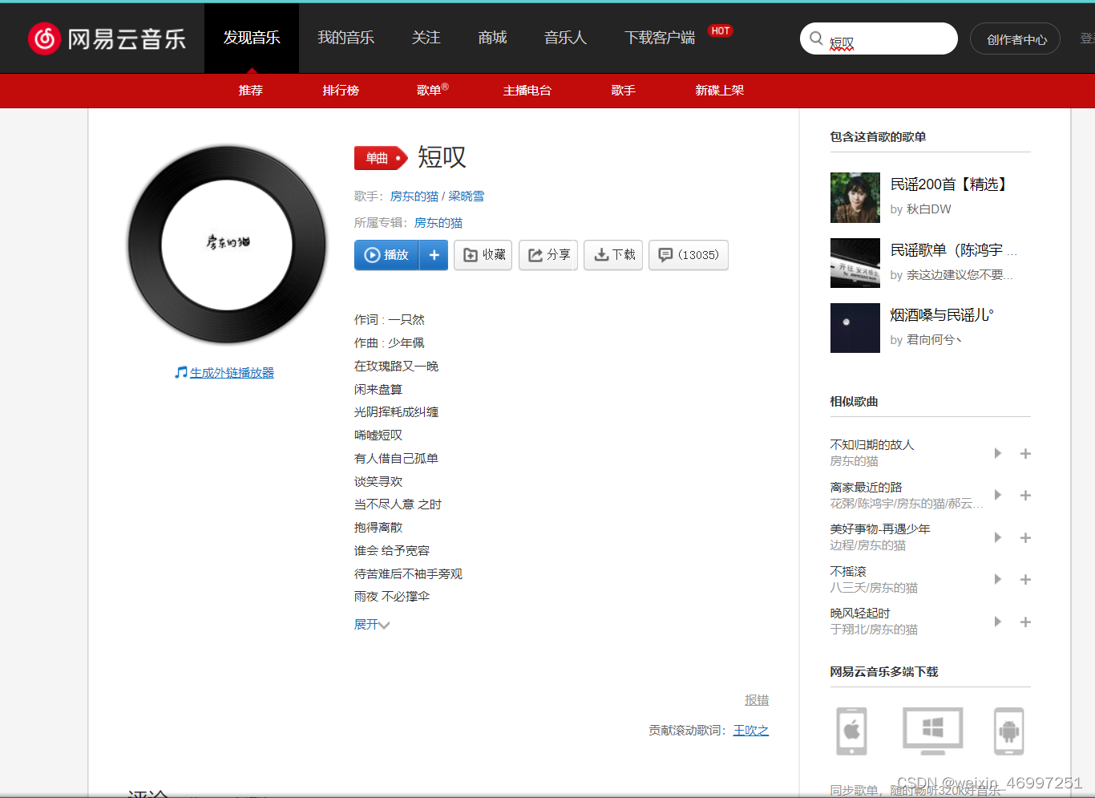Image resolution: width=1095 pixels, height=798 pixels.
Task: Click the HOT badge next to 下载客户端
Action: pos(720,31)
